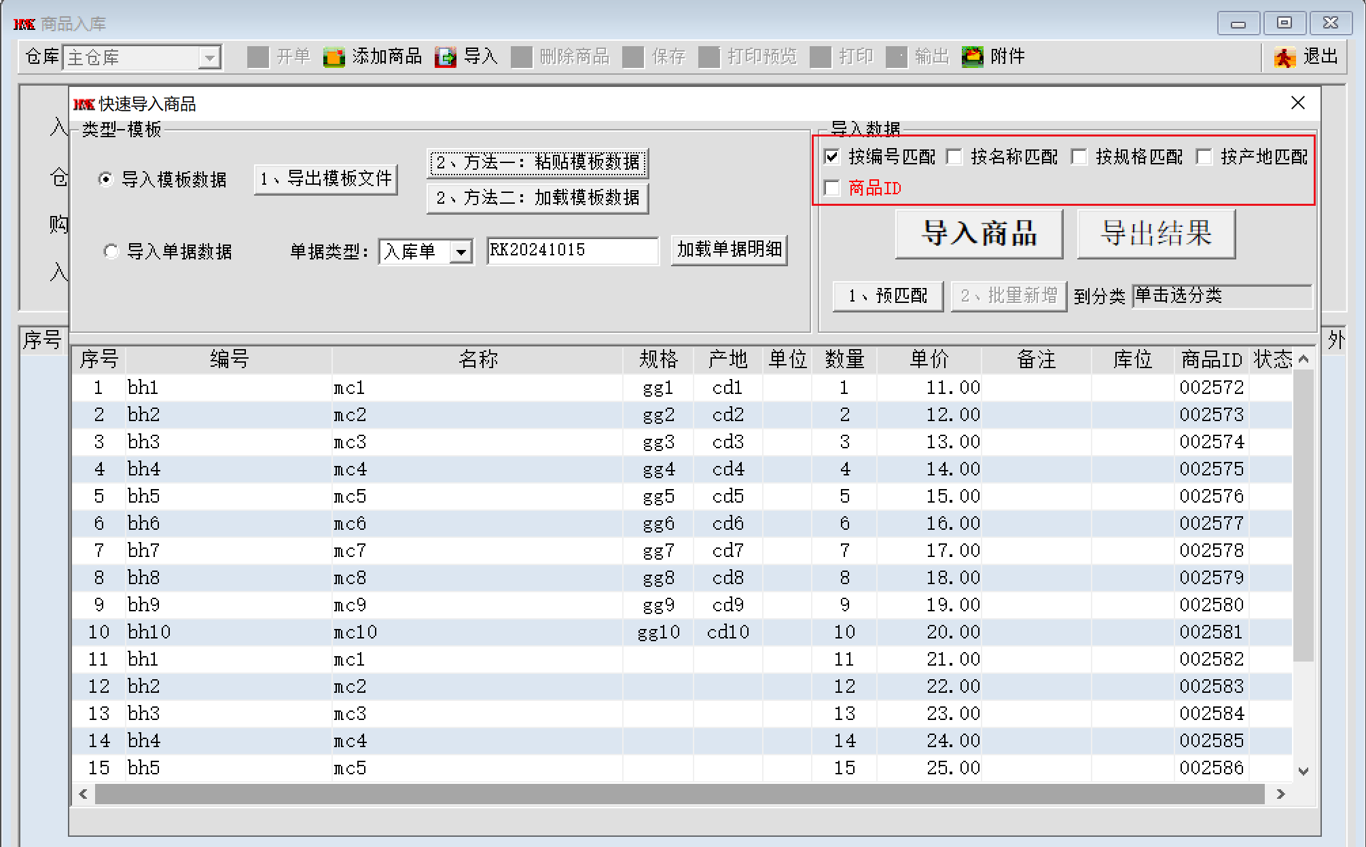Enable 按产地匹配 checkbox
The image size is (1366, 847).
(x=1204, y=157)
